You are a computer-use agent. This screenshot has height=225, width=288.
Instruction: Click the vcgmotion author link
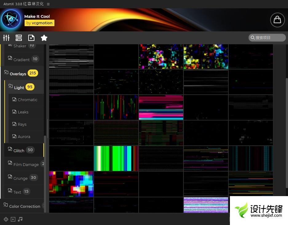click(39, 23)
